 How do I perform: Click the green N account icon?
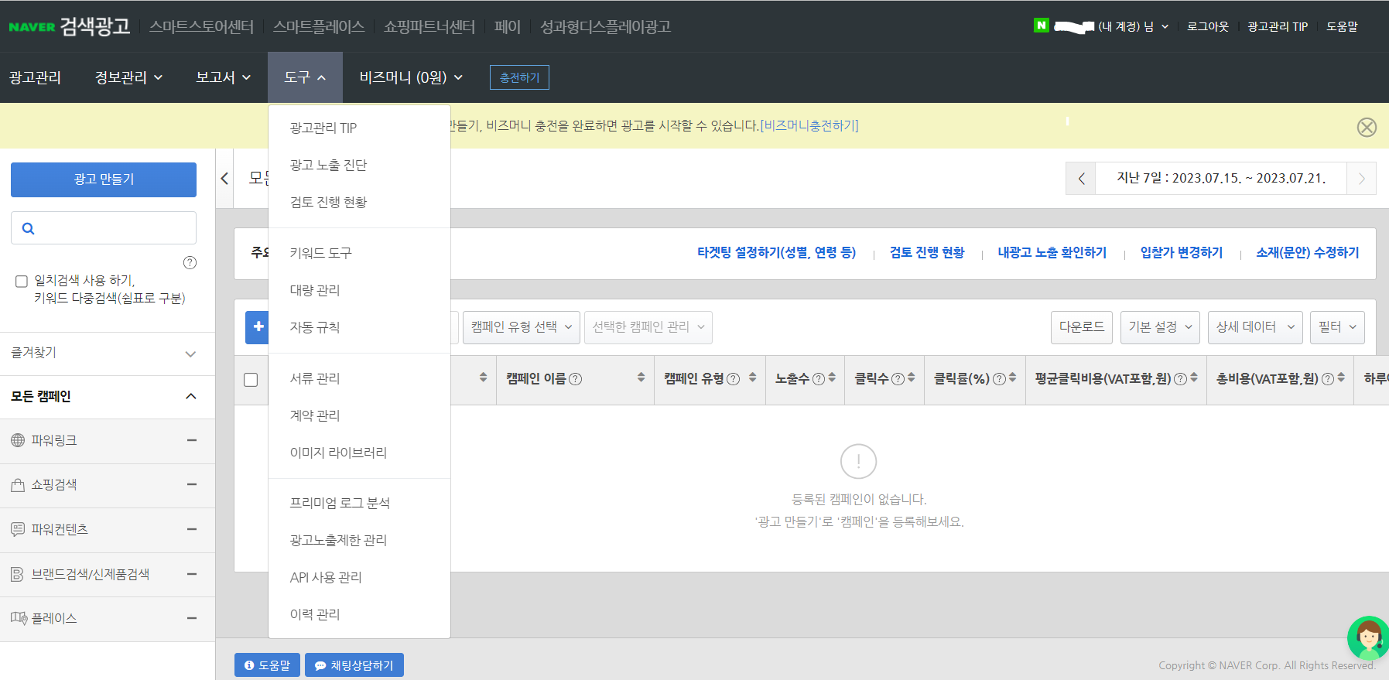point(1041,26)
